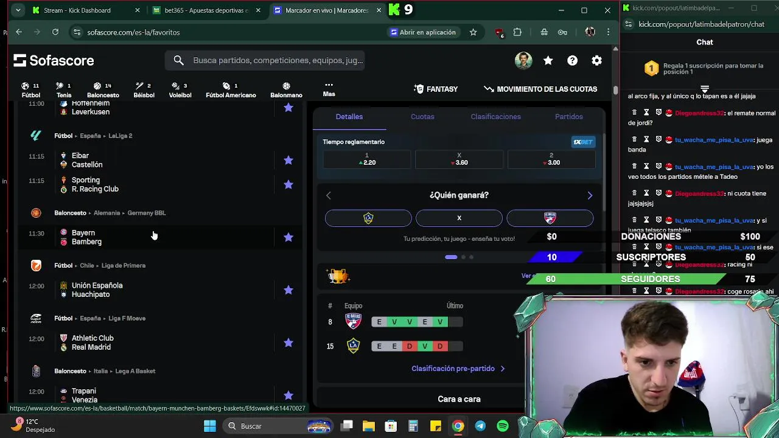Open the Voleibol sport category

click(180, 90)
